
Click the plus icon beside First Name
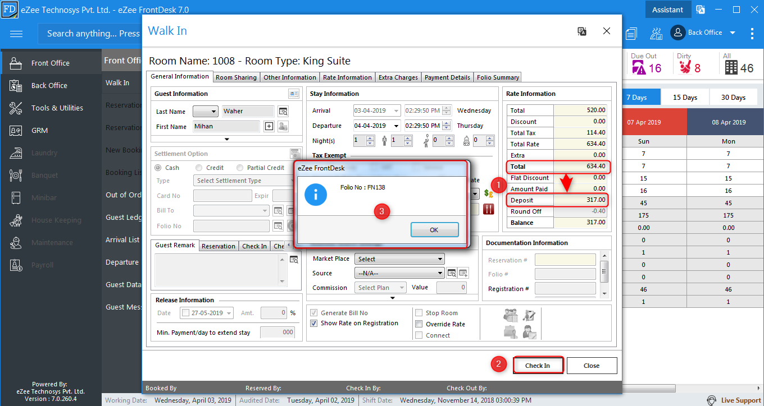(x=269, y=126)
